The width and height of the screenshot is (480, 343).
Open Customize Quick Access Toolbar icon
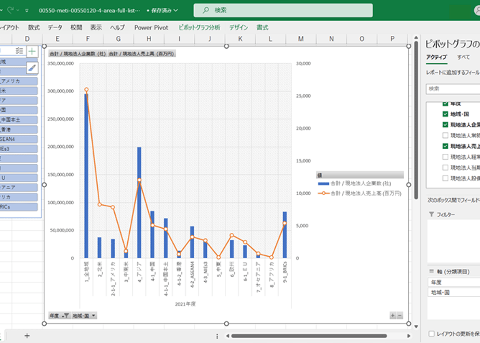pyautogui.click(x=26, y=10)
